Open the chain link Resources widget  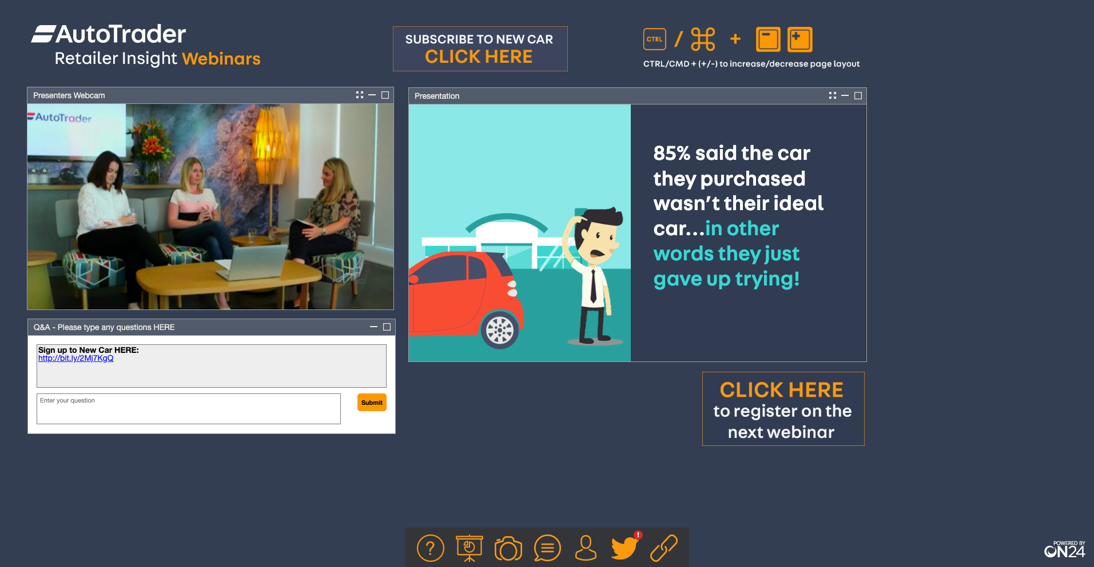664,548
